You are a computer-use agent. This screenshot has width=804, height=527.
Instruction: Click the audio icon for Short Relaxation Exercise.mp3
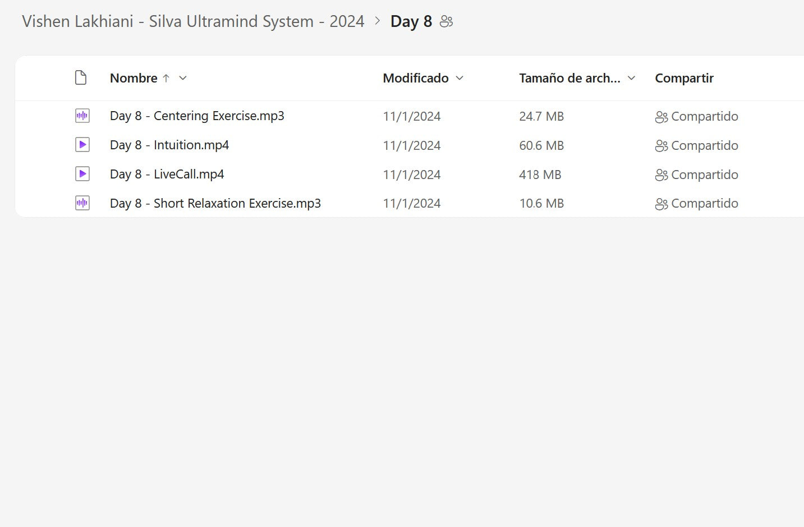coord(82,203)
